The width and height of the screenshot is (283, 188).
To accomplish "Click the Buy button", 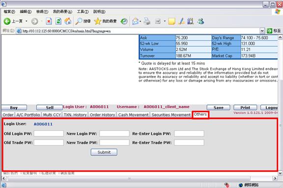I will (14, 108).
